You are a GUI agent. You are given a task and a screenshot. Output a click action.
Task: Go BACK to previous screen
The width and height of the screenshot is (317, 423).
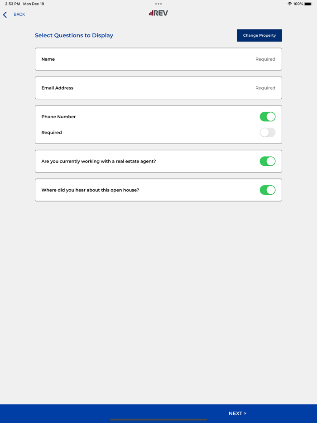19,14
